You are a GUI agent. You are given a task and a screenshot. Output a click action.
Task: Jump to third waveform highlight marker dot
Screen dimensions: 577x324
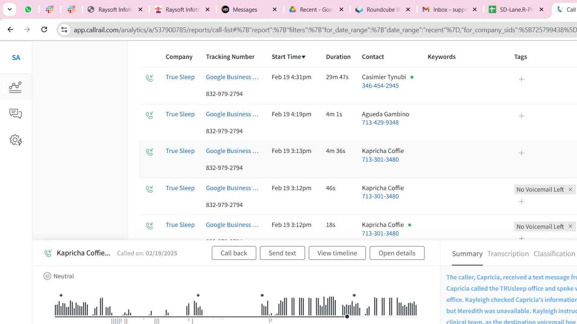coord(262,295)
